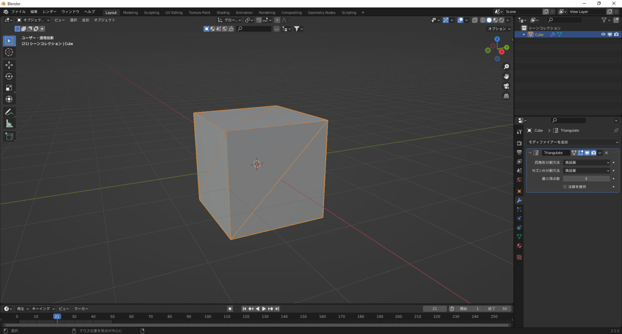Screen dimensions: 622x334
Task: Open the 四角形分割方法 dropdown
Action: click(x=586, y=162)
